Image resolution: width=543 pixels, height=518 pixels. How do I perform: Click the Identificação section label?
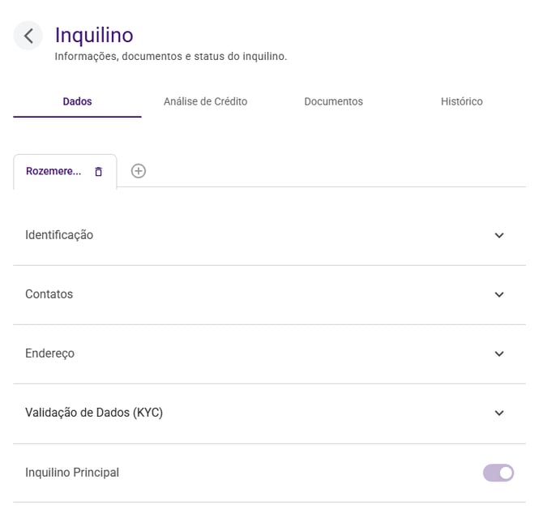coord(59,235)
